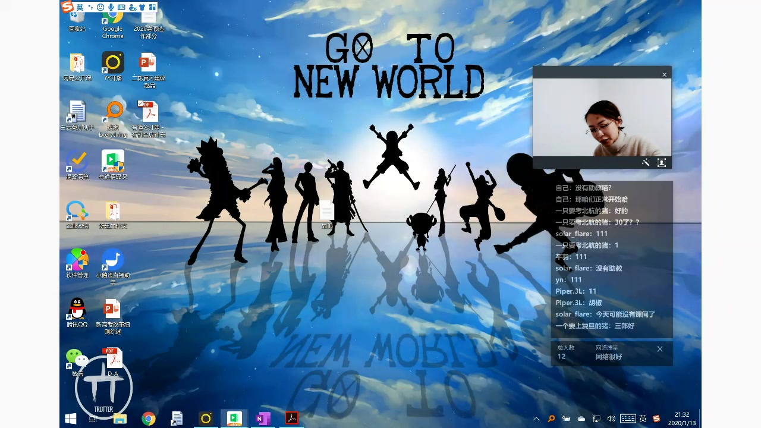Launch 小鹅通直播助手 shortcut
This screenshot has width=761, height=428.
coord(112,266)
